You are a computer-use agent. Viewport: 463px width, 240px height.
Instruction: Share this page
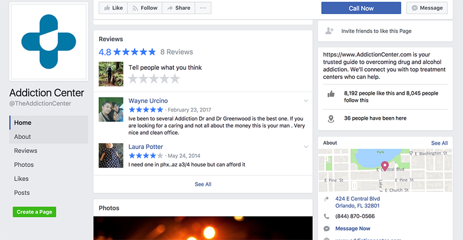[178, 8]
